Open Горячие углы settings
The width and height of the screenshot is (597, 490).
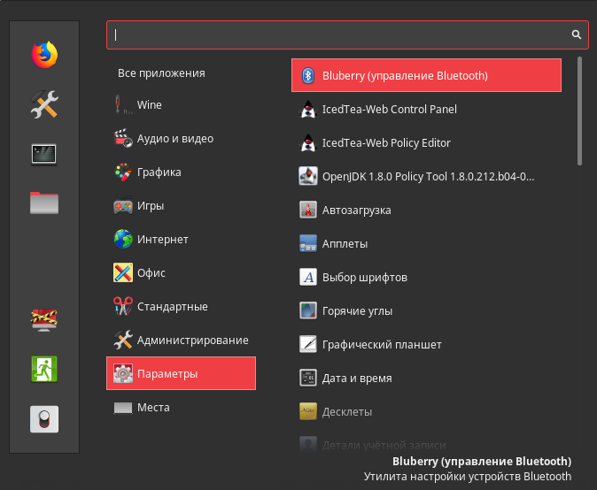pos(426,310)
